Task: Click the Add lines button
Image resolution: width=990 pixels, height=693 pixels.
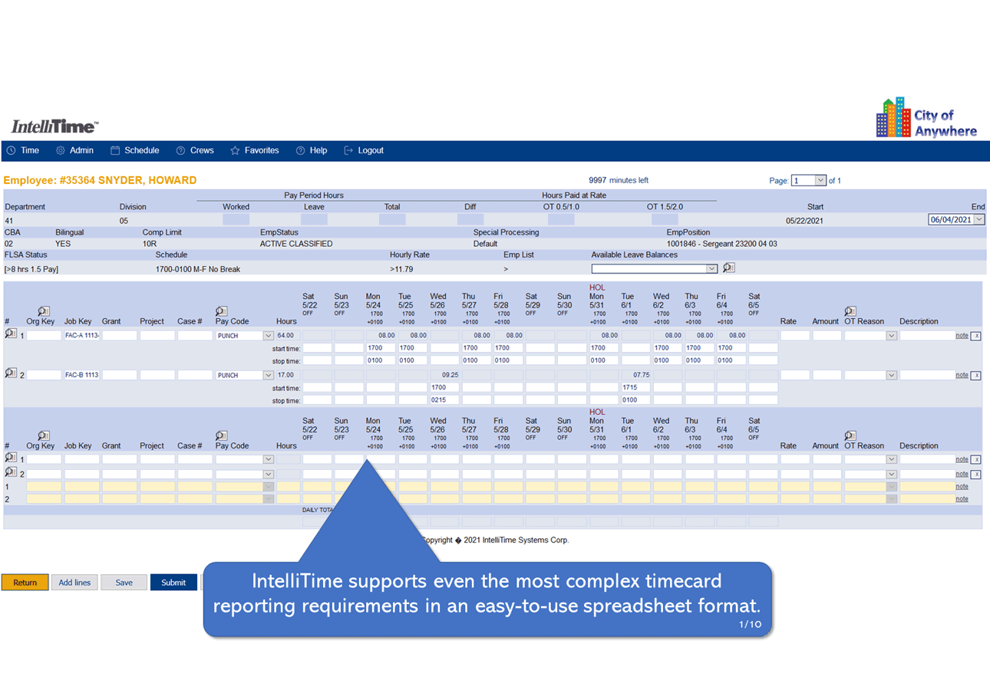Action: click(74, 583)
